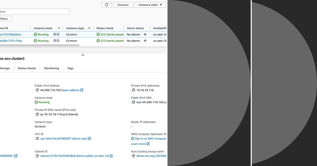Click the instance search filter field
This screenshot has height=166, width=317.
tap(34, 11)
